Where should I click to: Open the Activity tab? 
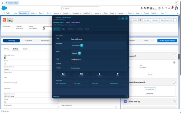6,49
